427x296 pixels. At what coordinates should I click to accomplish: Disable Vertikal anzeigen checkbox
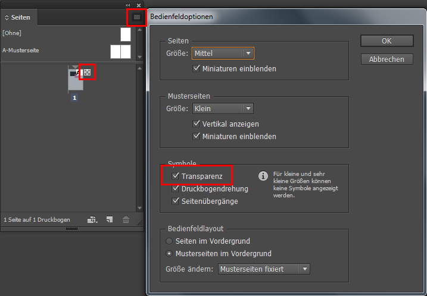pos(197,124)
